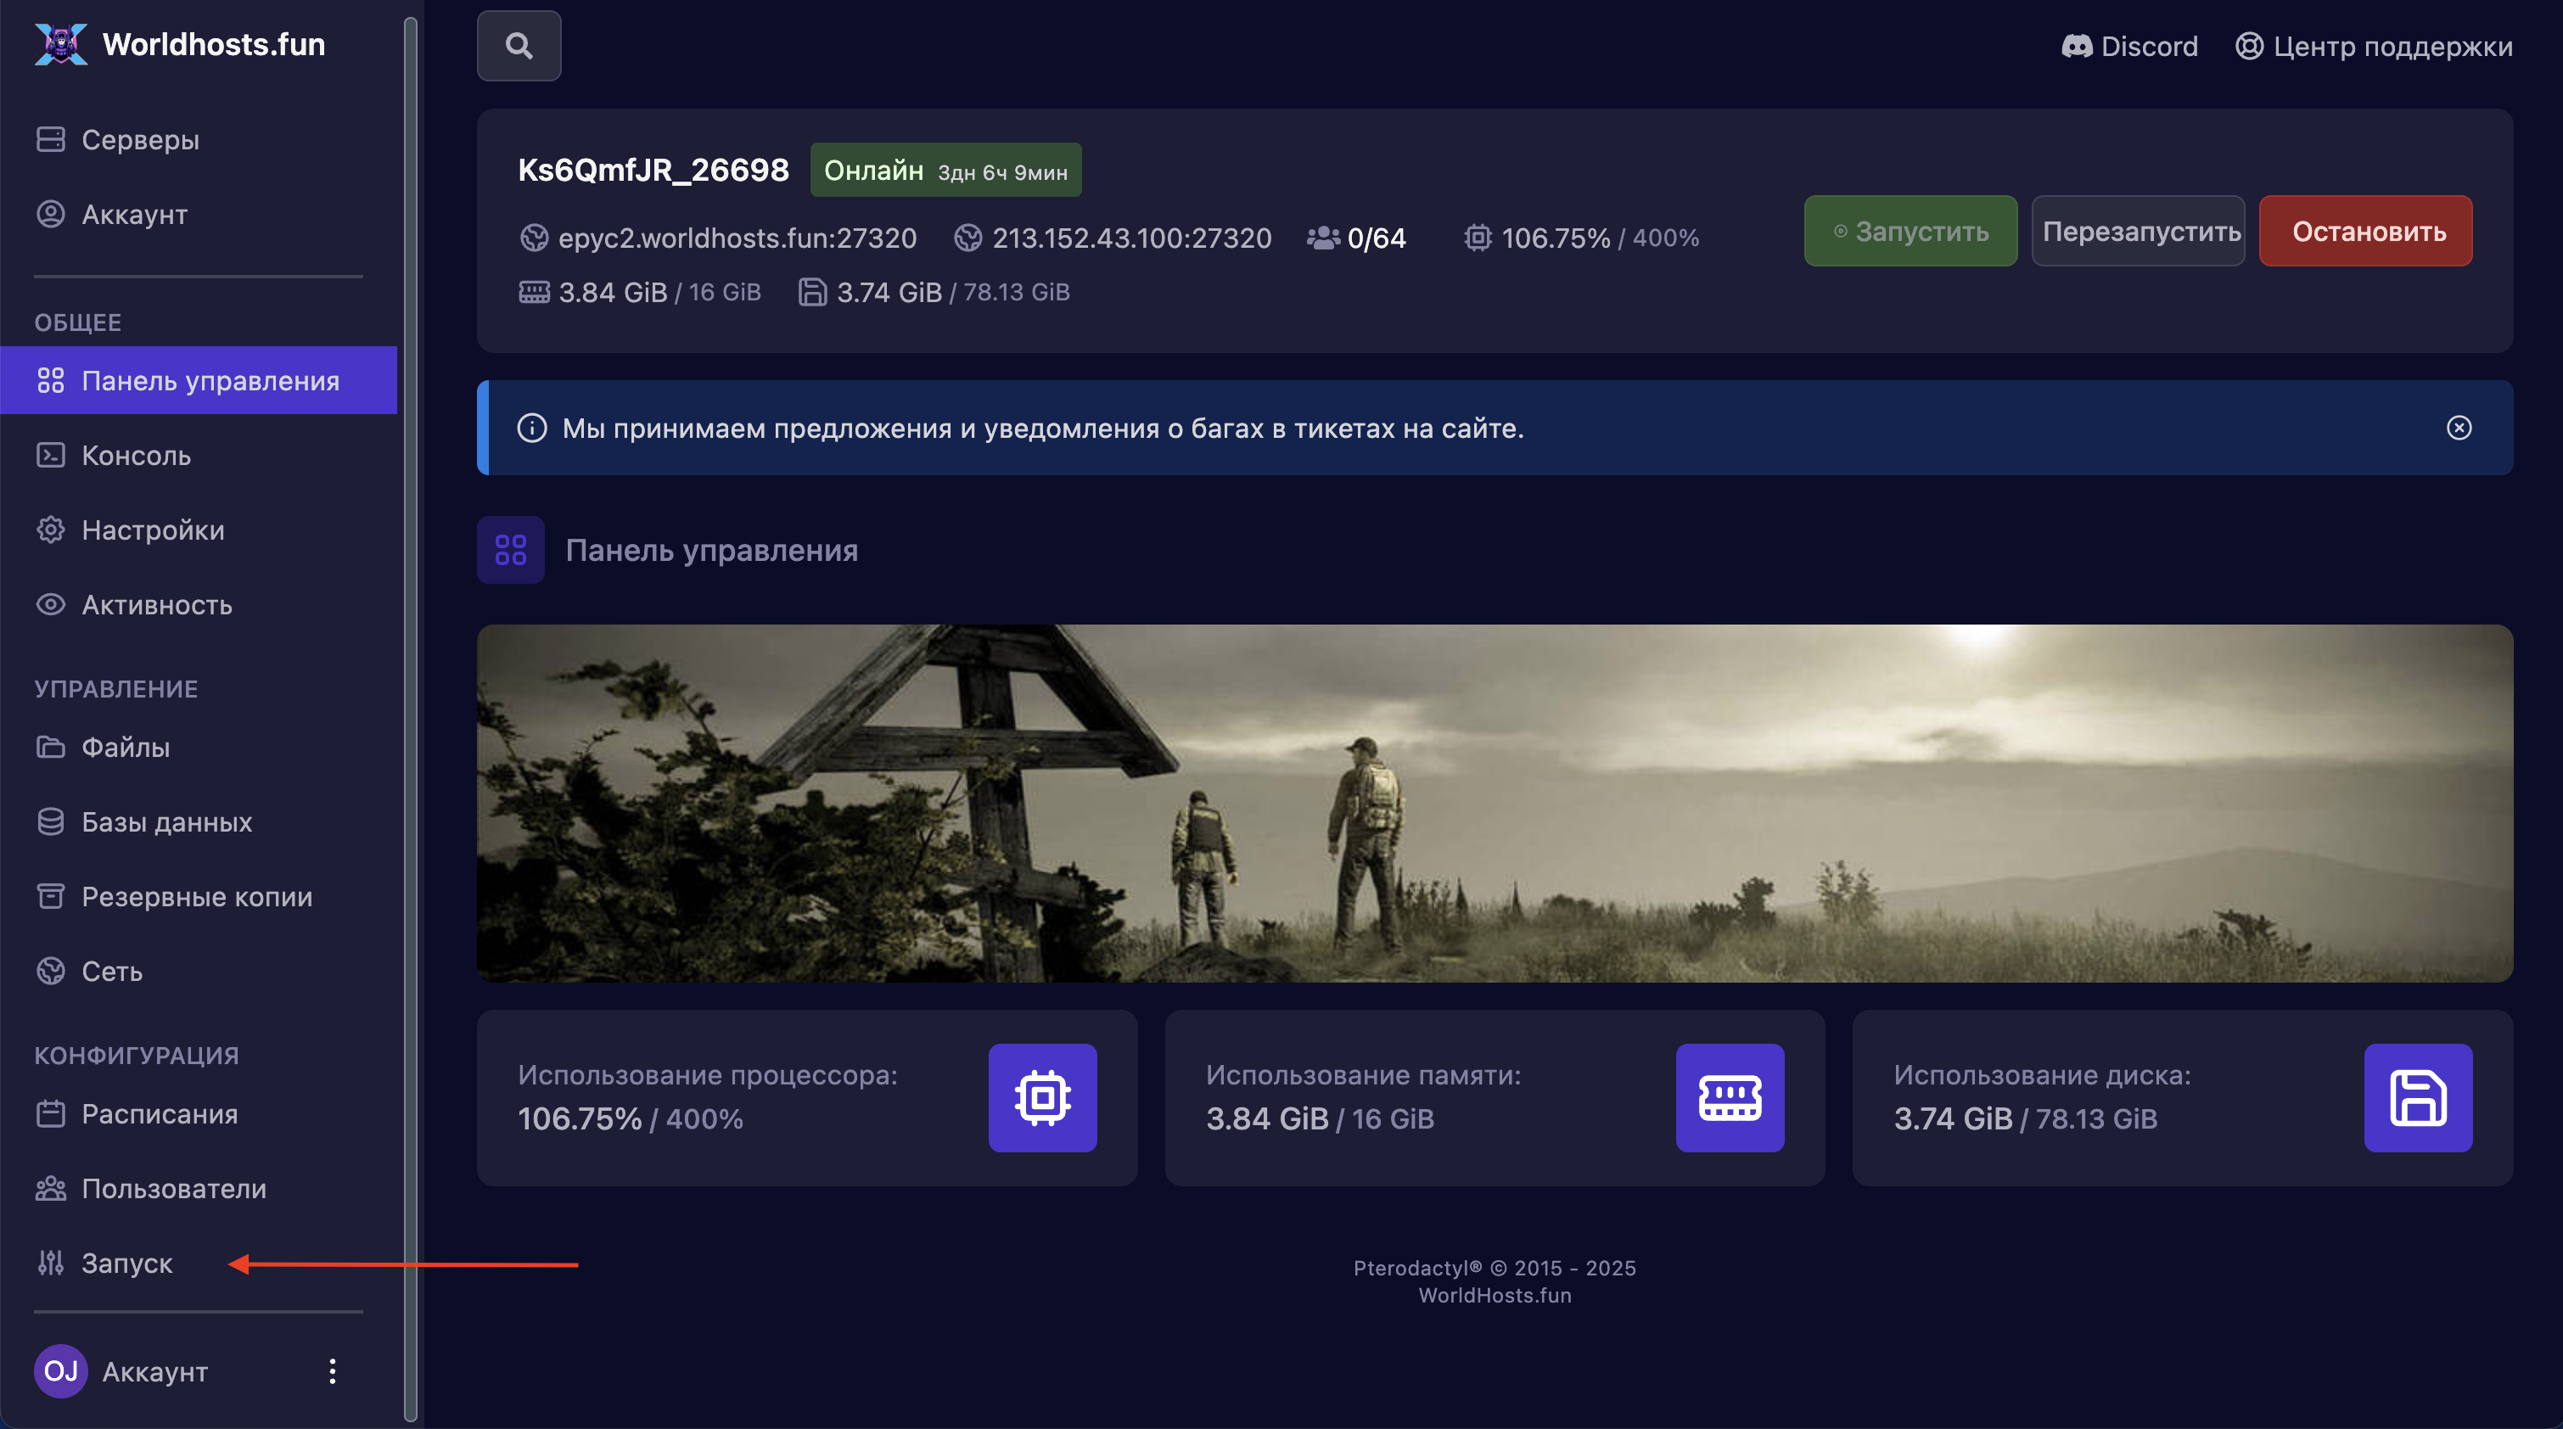Click the OJ account avatar
This screenshot has height=1429, width=2563.
tap(61, 1371)
